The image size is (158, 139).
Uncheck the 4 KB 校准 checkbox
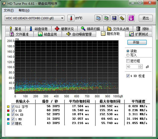click(128, 76)
